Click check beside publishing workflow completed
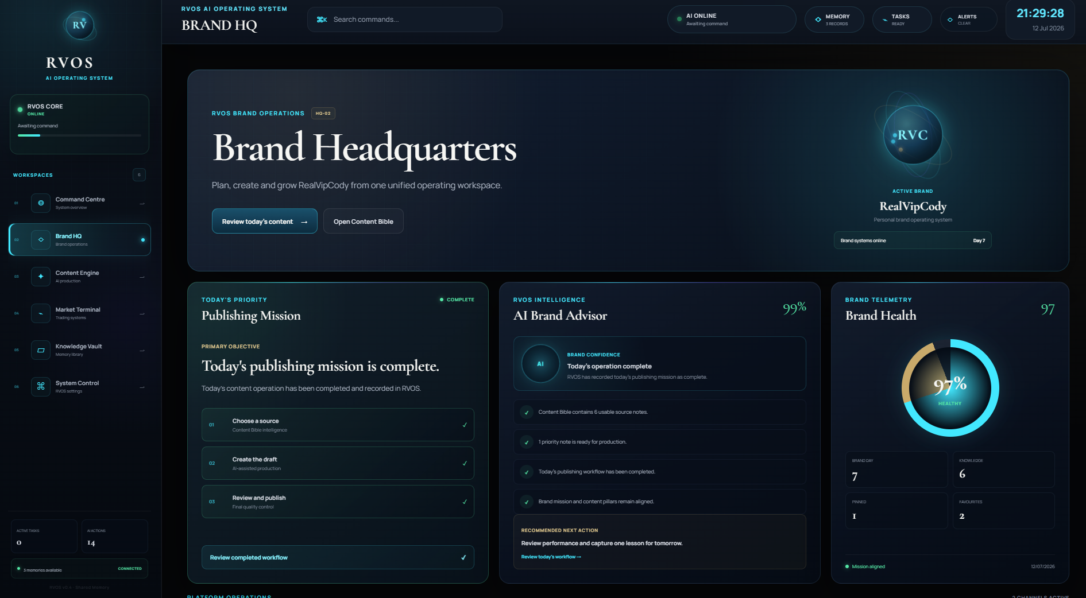Viewport: 1086px width, 598px height. 526,472
